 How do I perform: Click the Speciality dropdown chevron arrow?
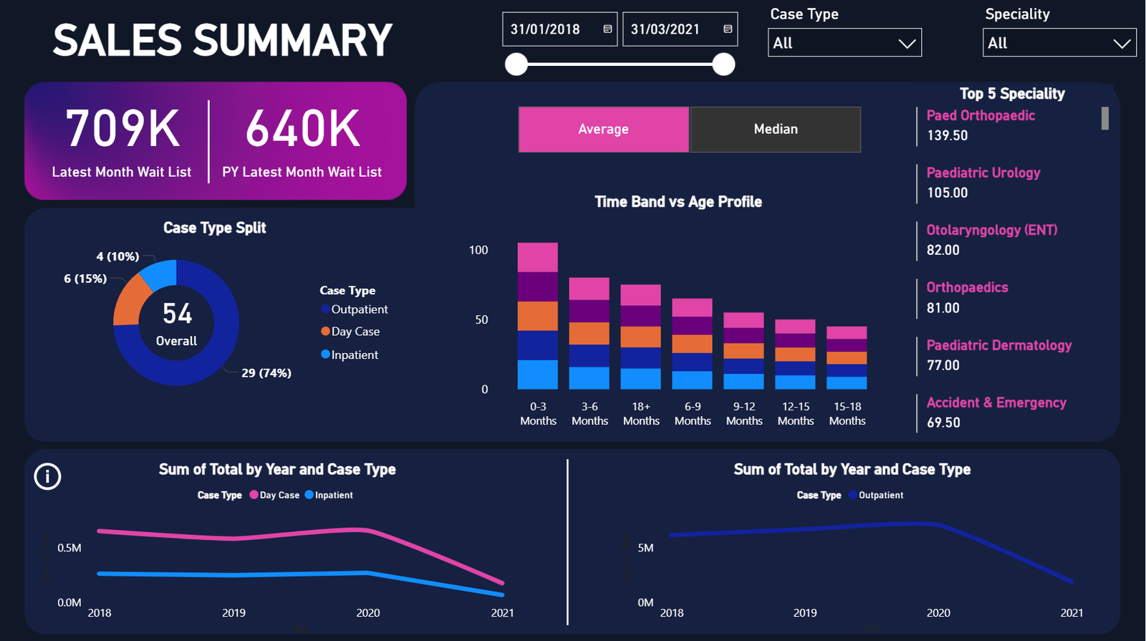[1122, 44]
